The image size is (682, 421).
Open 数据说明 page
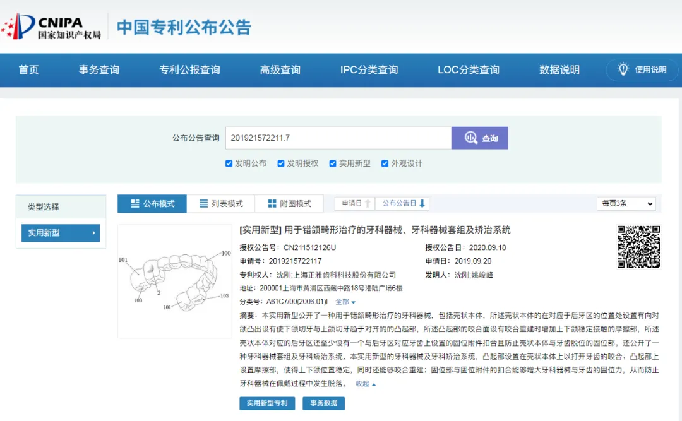[559, 69]
